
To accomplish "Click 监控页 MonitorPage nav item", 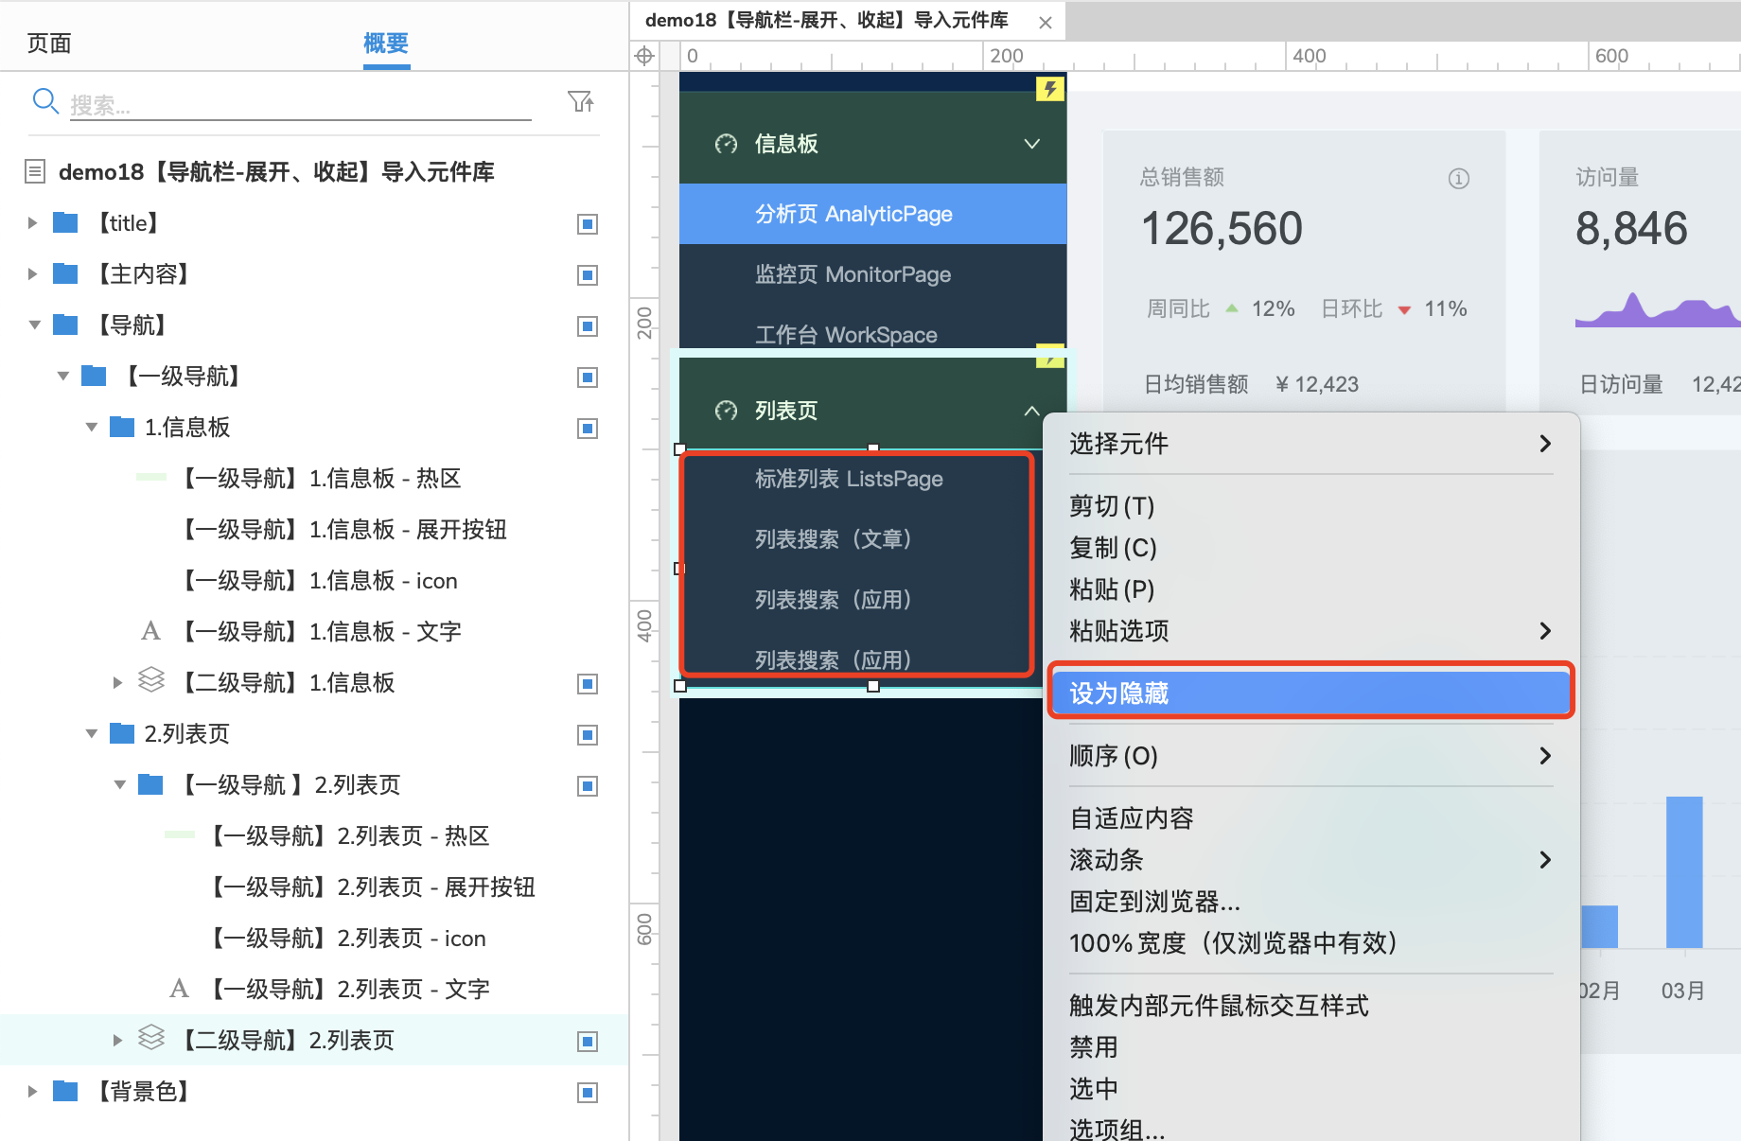I will [x=872, y=274].
